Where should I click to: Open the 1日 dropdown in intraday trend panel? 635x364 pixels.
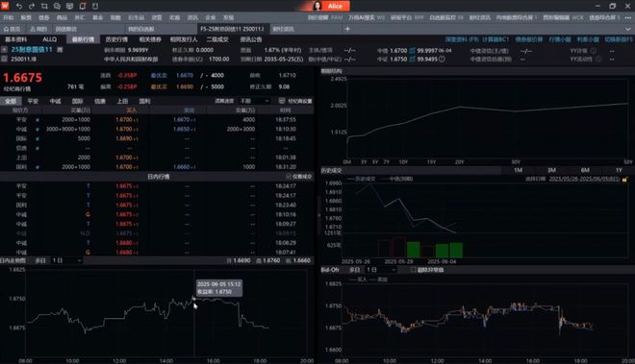66,260
